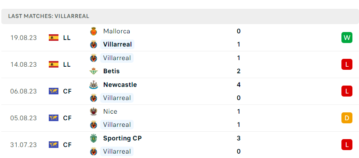Click world flag icon on 06.08.23 match
Viewport: 359px width, 158px height.
(x=54, y=91)
